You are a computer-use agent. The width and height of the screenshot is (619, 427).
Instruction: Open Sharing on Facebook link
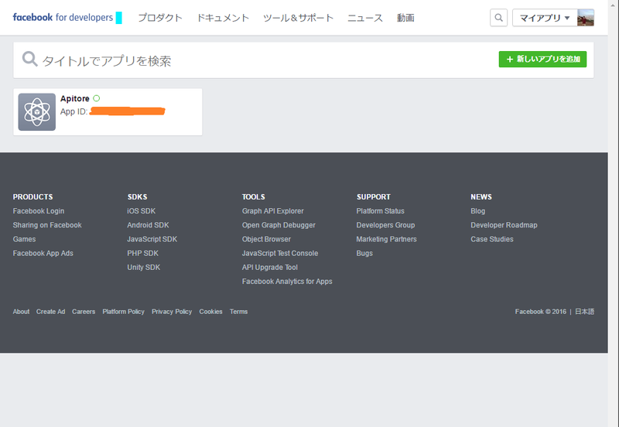point(47,225)
